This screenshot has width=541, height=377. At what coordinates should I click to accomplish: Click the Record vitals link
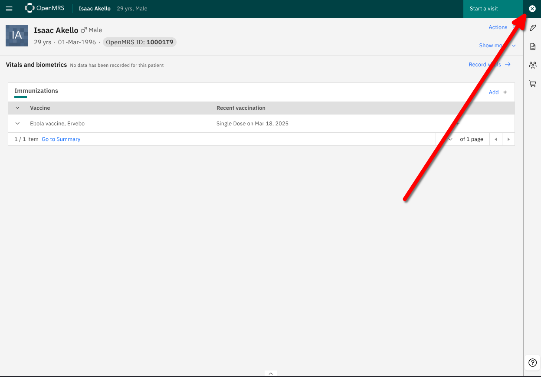[x=489, y=65]
